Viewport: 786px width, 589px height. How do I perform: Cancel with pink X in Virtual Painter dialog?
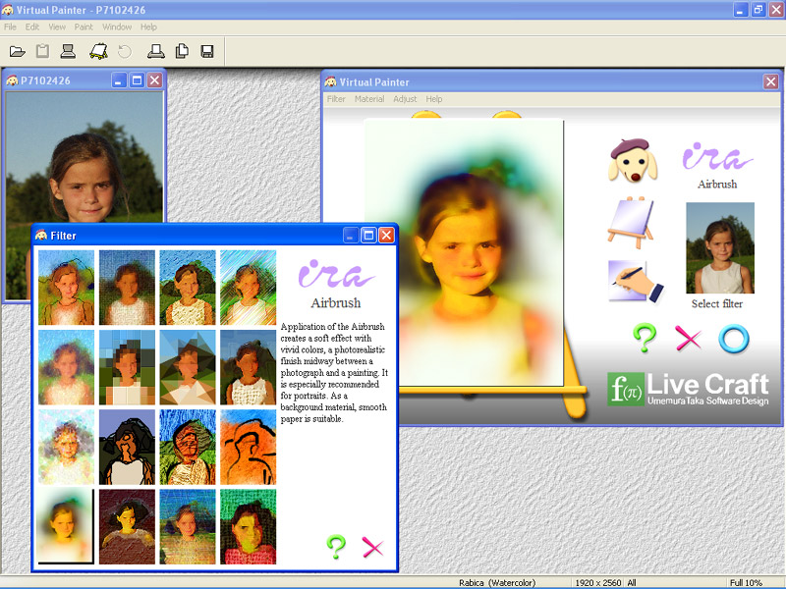689,338
